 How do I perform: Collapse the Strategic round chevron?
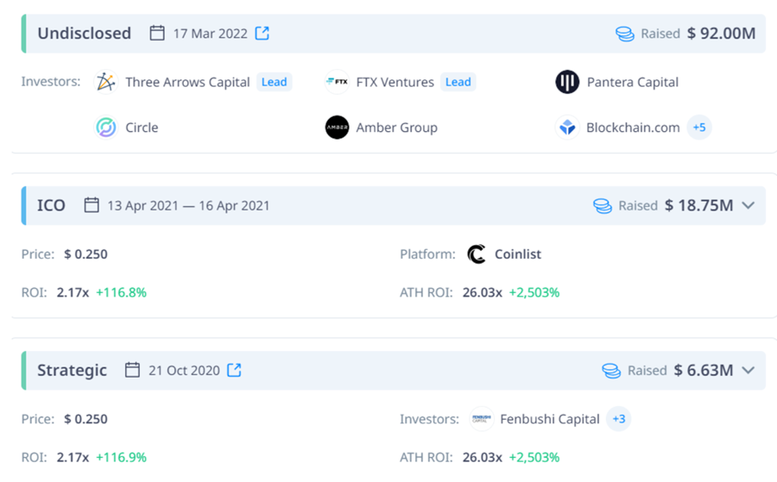749,370
